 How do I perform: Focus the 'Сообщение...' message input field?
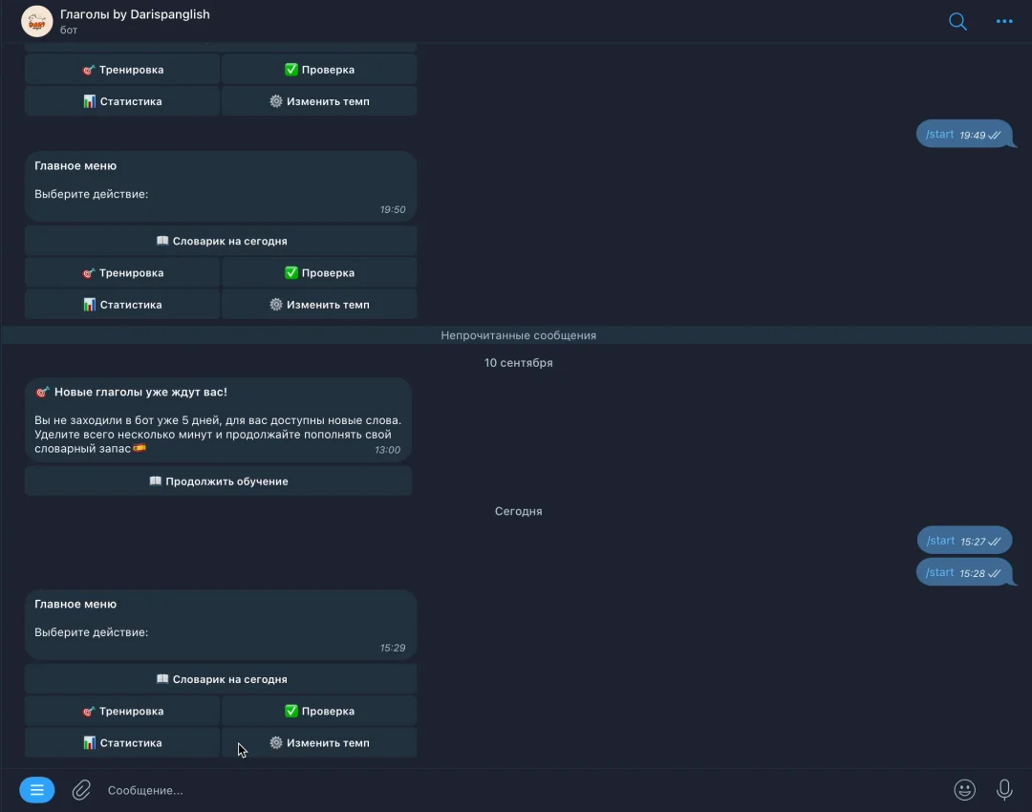[520, 790]
